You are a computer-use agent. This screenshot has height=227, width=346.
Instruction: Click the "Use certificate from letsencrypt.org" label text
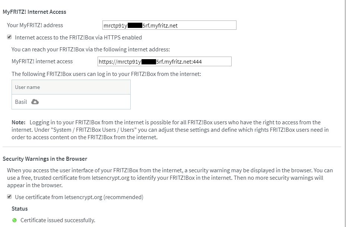click(x=79, y=197)
